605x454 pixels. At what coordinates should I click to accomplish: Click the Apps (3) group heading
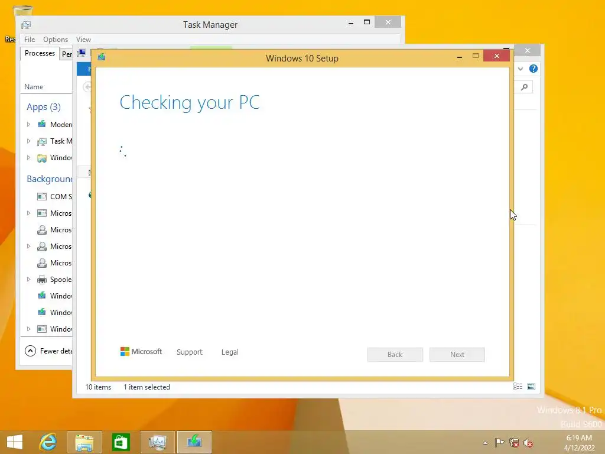coord(44,107)
